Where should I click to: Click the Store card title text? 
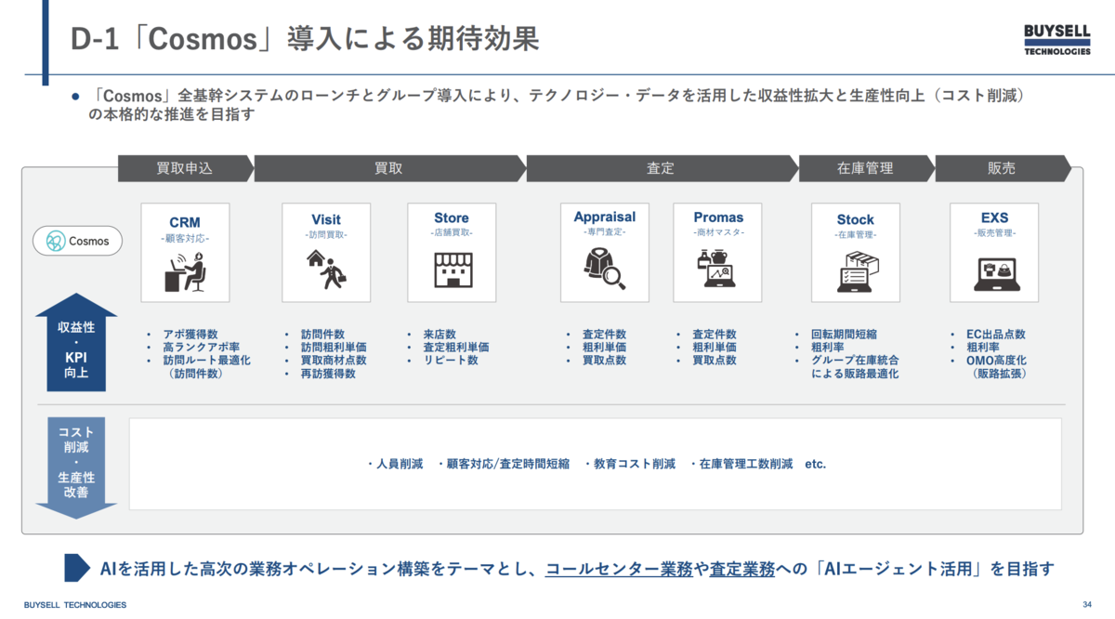pyautogui.click(x=452, y=218)
